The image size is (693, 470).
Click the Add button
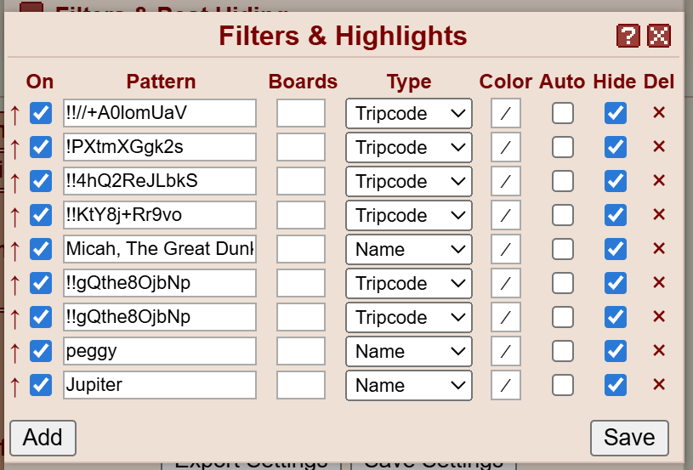(x=43, y=438)
